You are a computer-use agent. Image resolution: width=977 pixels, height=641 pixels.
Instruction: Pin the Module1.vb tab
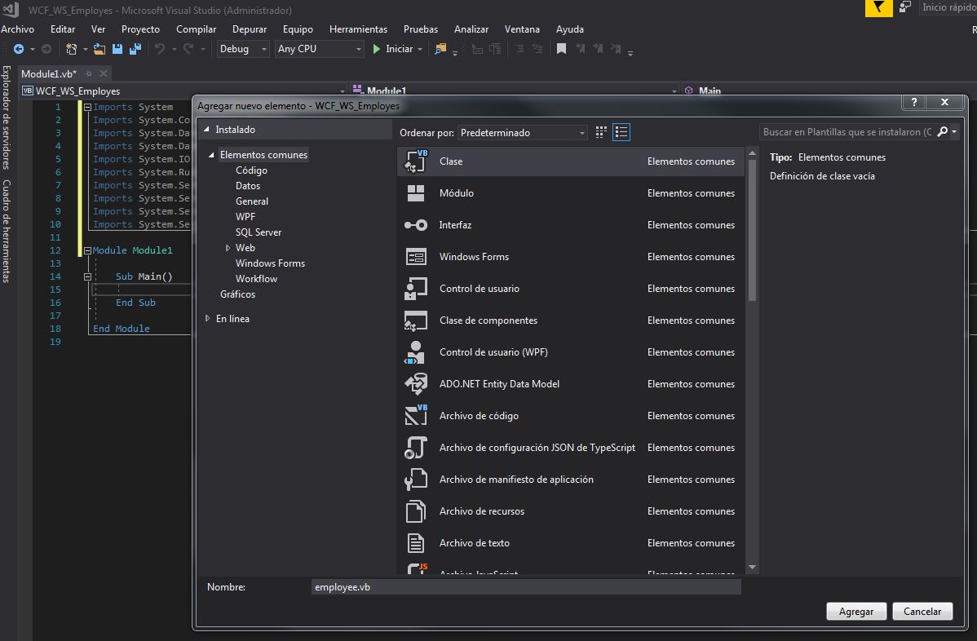click(88, 73)
